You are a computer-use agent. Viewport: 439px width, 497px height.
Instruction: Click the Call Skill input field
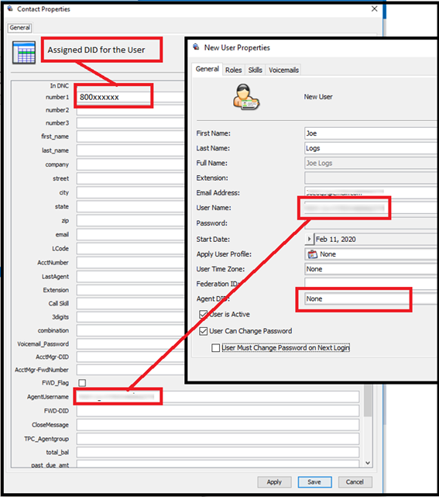click(130, 303)
